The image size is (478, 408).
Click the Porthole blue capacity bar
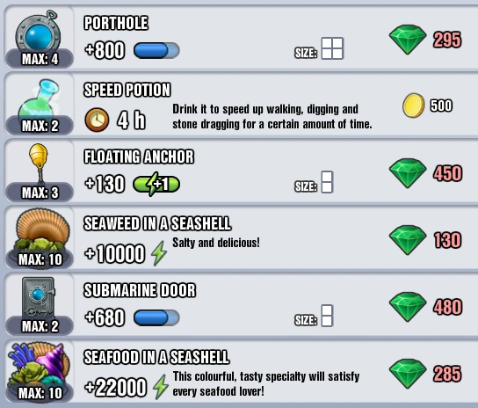point(156,50)
